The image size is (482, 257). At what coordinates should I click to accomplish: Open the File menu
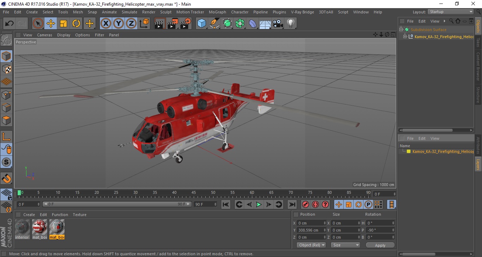(6, 12)
